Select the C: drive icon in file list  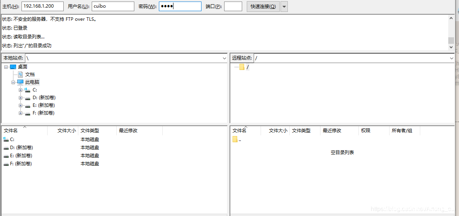point(6,140)
